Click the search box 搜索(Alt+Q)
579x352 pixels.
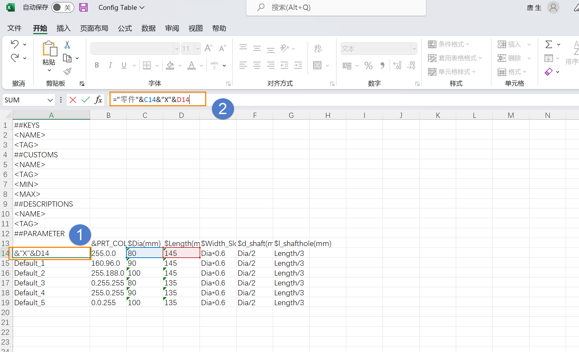point(336,7)
